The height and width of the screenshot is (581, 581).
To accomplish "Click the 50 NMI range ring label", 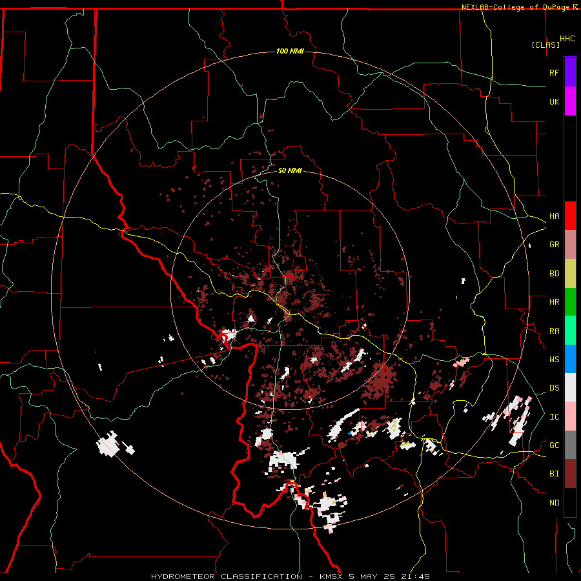I will point(290,170).
